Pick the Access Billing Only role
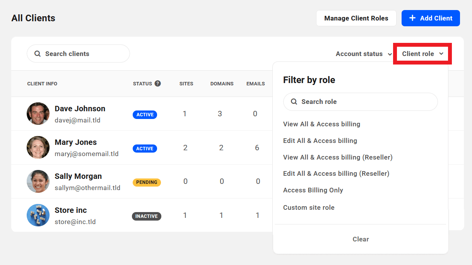 click(x=313, y=190)
